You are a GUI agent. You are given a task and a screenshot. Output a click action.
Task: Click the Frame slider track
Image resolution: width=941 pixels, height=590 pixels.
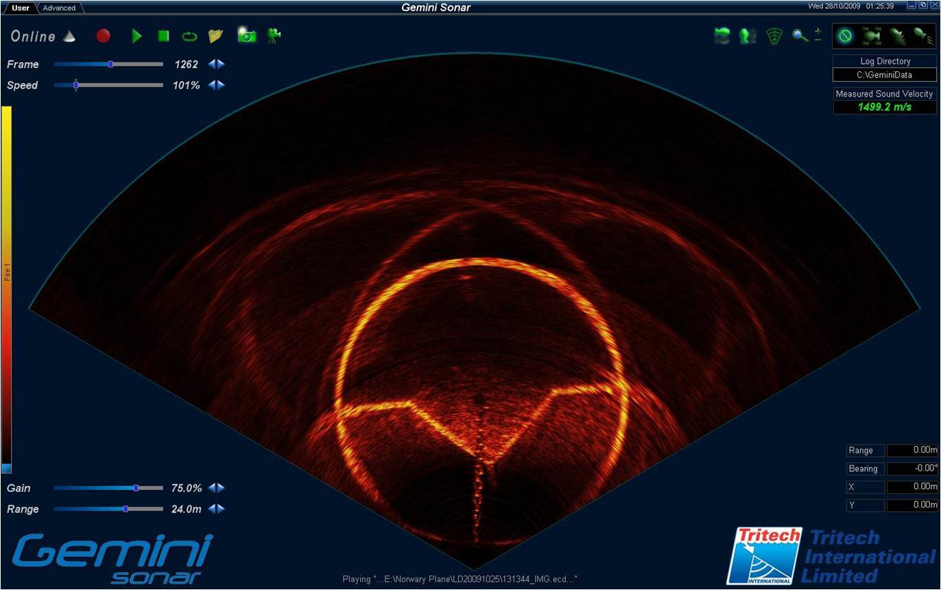point(108,64)
